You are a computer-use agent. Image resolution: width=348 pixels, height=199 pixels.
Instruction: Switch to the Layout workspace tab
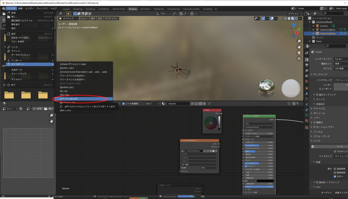[x=66, y=9]
